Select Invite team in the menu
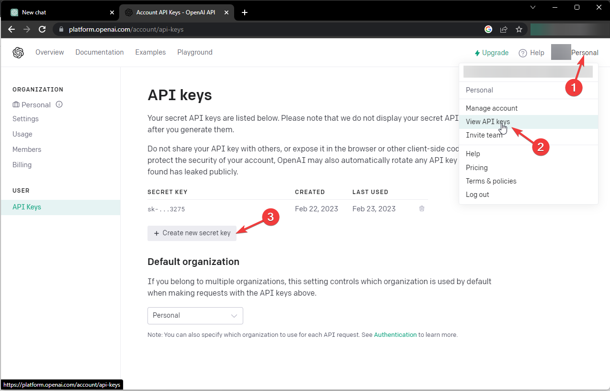 click(529, 135)
